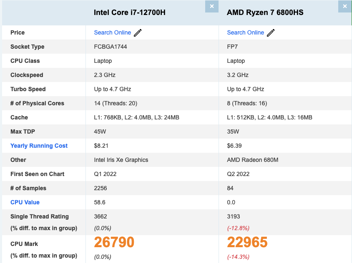Edit price pencil icon for Intel Core i7-12700H
The image size is (352, 263).
coord(138,33)
